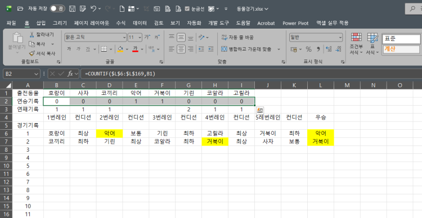Image resolution: width=422 pixels, height=218 pixels.
Task: Select row 10 header
Action: [6, 166]
